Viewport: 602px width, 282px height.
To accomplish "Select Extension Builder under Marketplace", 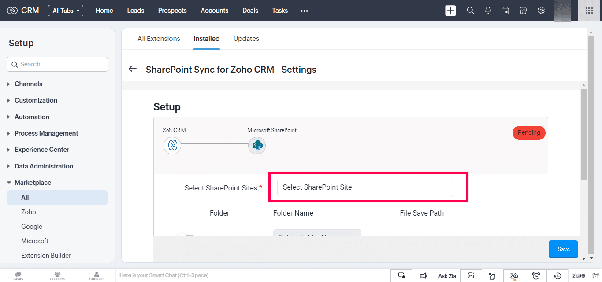I will [x=46, y=256].
